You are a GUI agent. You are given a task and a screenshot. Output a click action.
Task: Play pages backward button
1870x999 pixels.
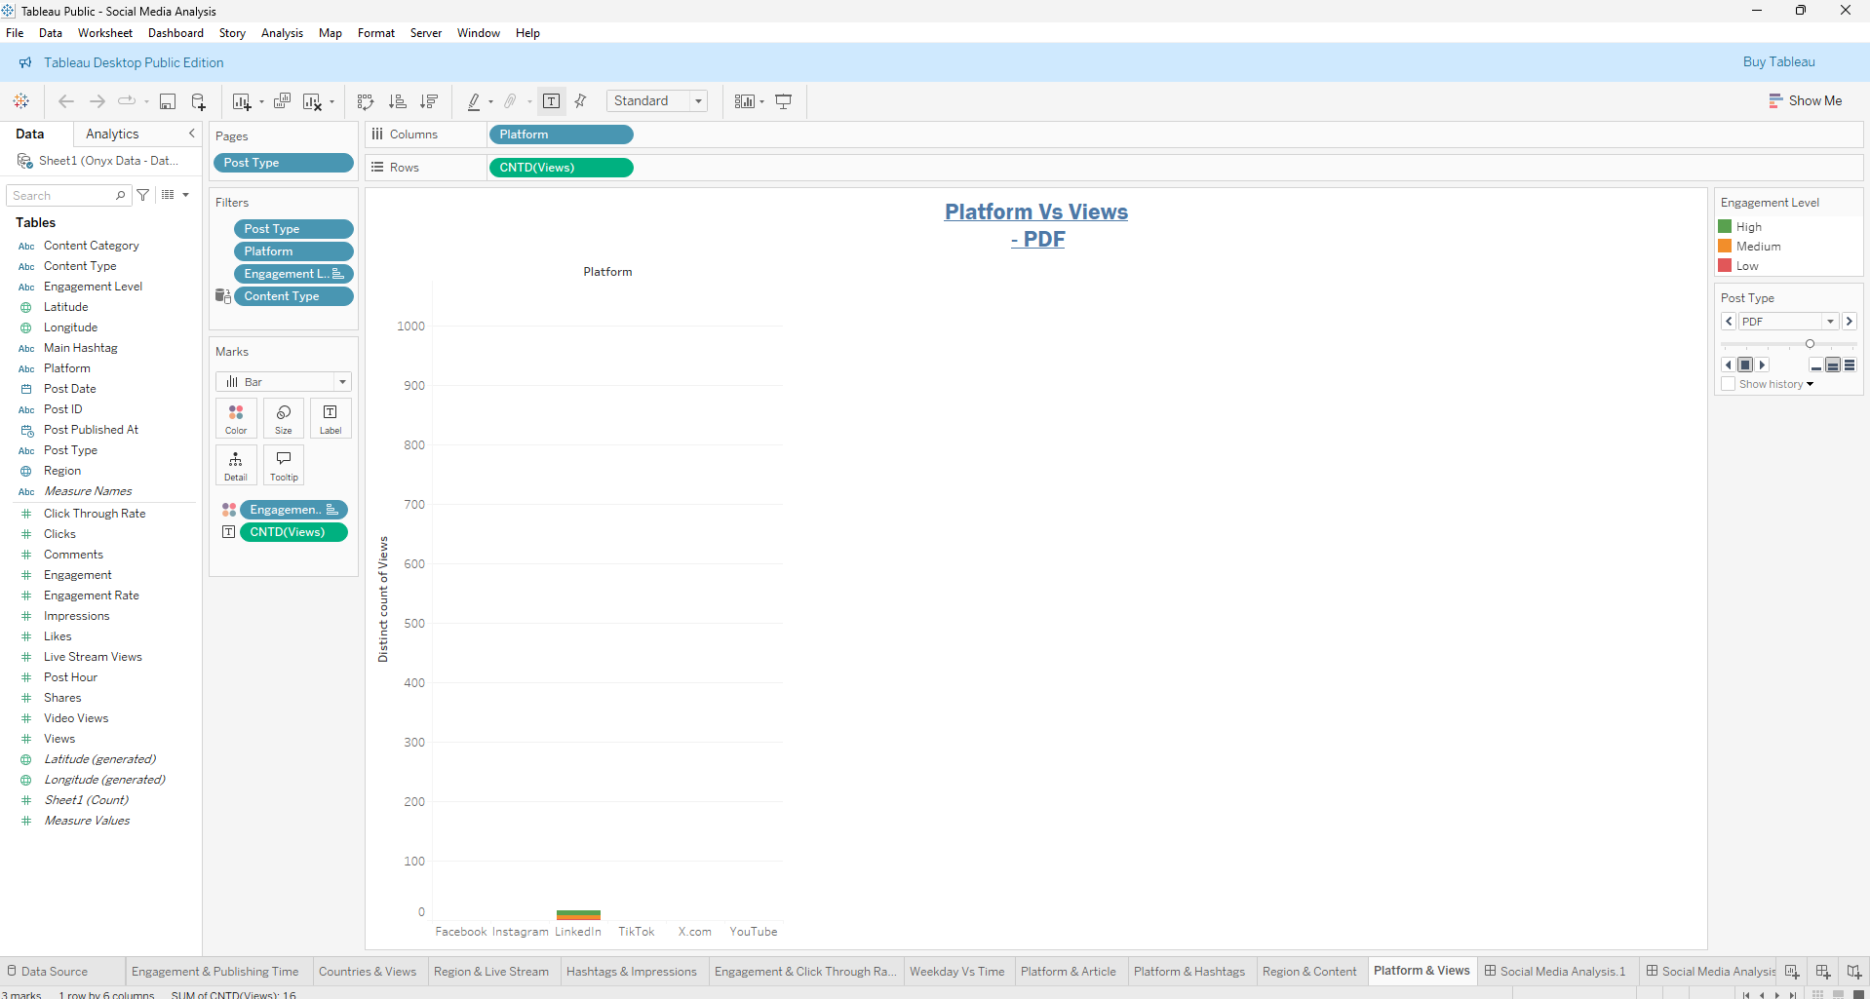[x=1729, y=365]
